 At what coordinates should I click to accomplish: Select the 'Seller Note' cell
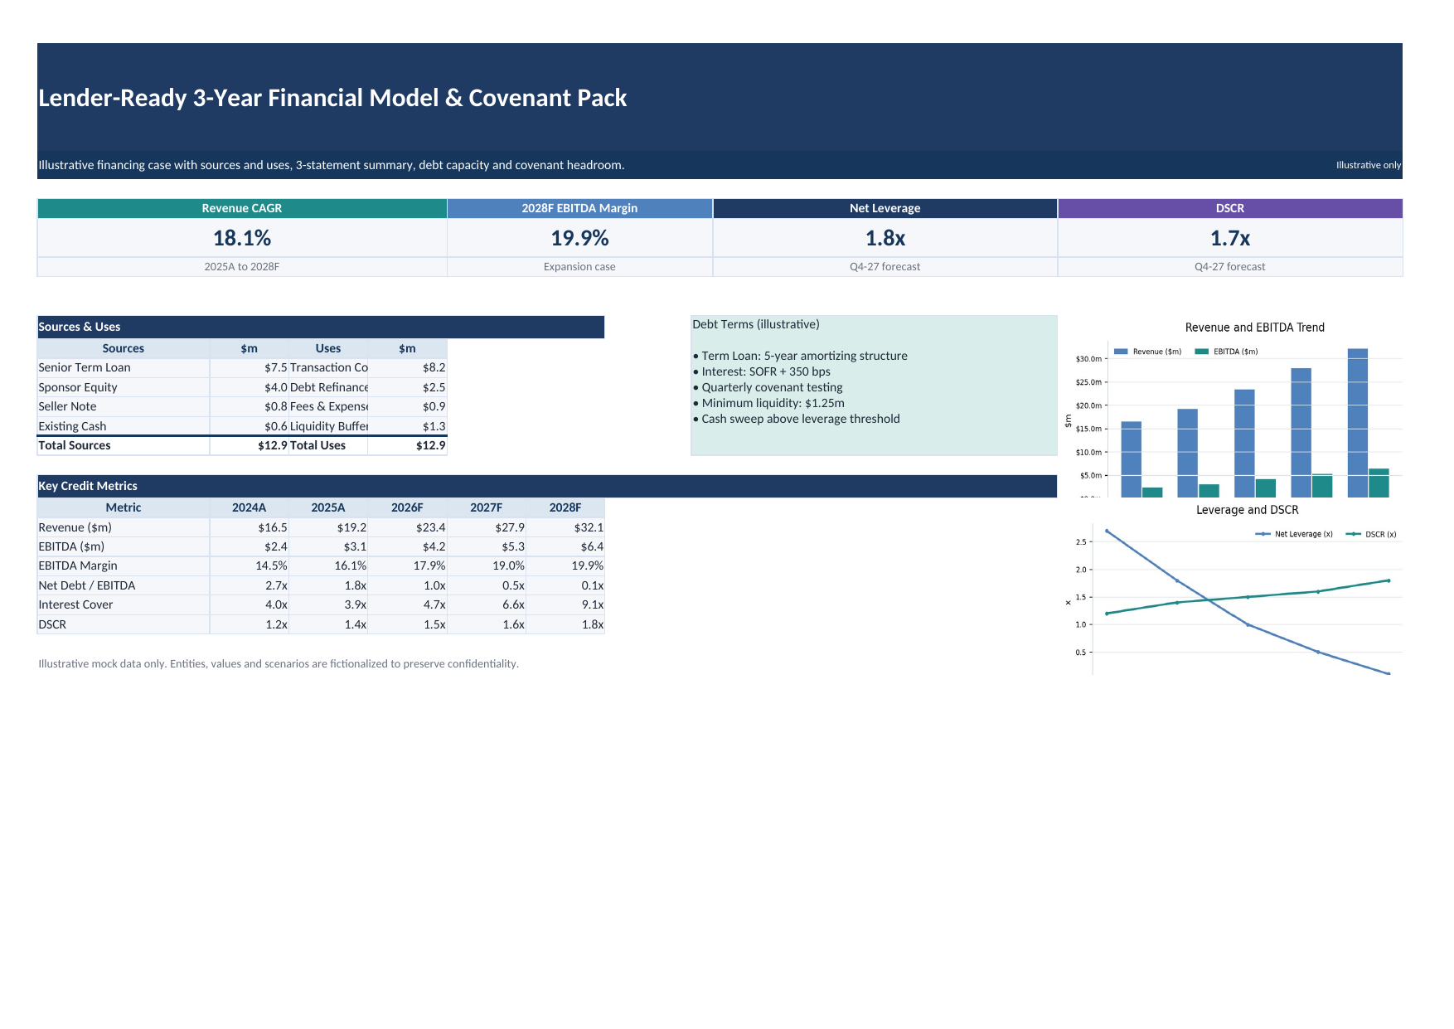(124, 406)
